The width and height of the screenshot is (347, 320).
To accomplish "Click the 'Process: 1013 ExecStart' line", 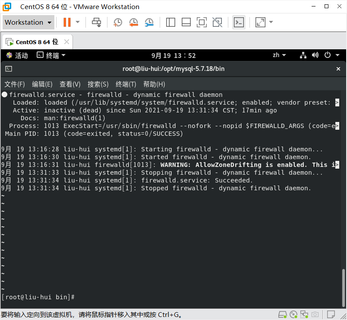I will pos(174,126).
